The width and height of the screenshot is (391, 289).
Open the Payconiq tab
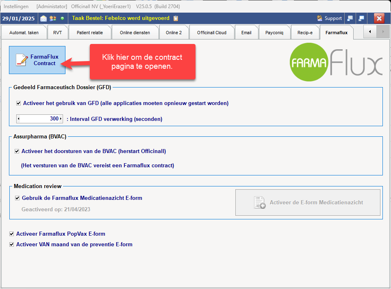274,33
